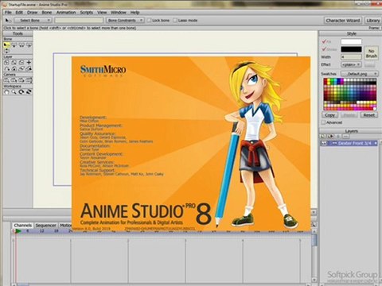This screenshot has width=382, height=286.
Task: Open the Bone Constraints dropdown
Action: point(125,20)
